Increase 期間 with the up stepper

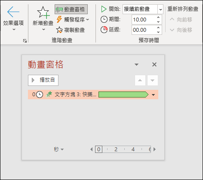click(x=158, y=18)
